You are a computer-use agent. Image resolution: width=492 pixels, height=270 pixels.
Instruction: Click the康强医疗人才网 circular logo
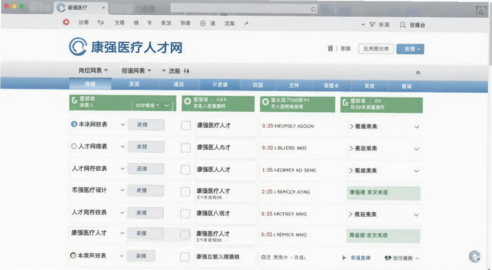tap(78, 47)
